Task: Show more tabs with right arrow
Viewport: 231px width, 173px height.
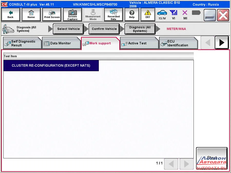Action: click(222, 43)
